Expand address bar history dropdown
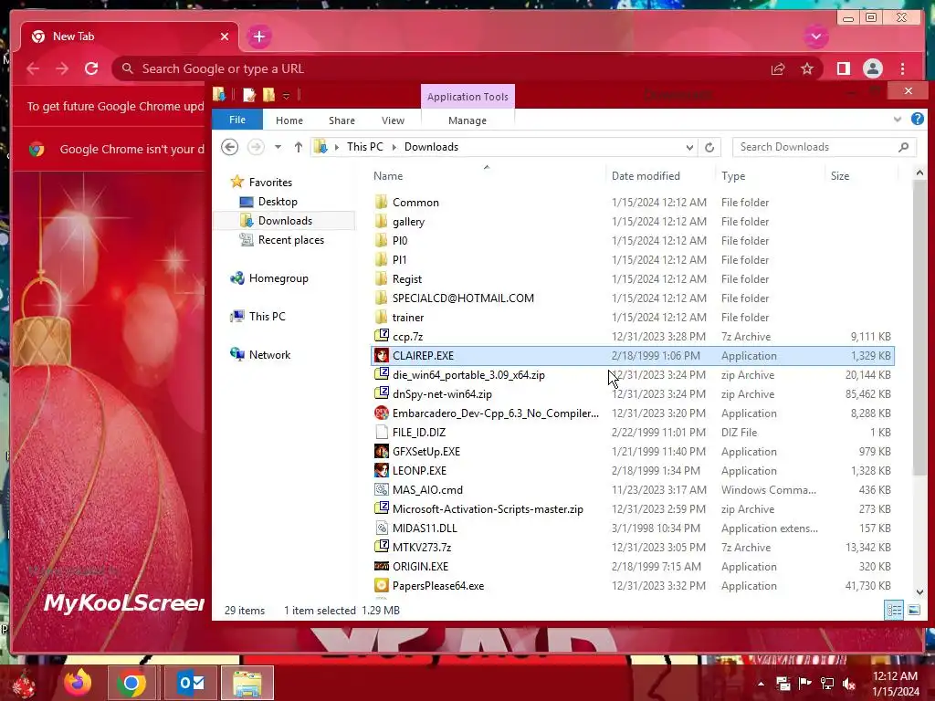Image resolution: width=935 pixels, height=701 pixels. [689, 147]
